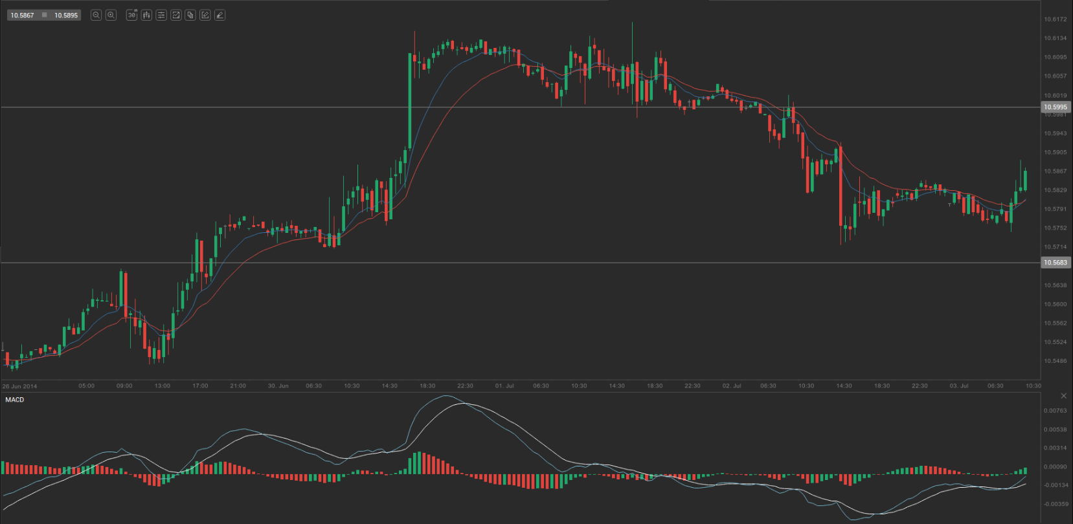1073x524 pixels.
Task: Click the 26 Jun 2014 date label
Action: [x=20, y=386]
